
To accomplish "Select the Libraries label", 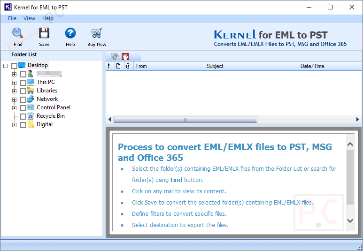I will (x=47, y=91).
